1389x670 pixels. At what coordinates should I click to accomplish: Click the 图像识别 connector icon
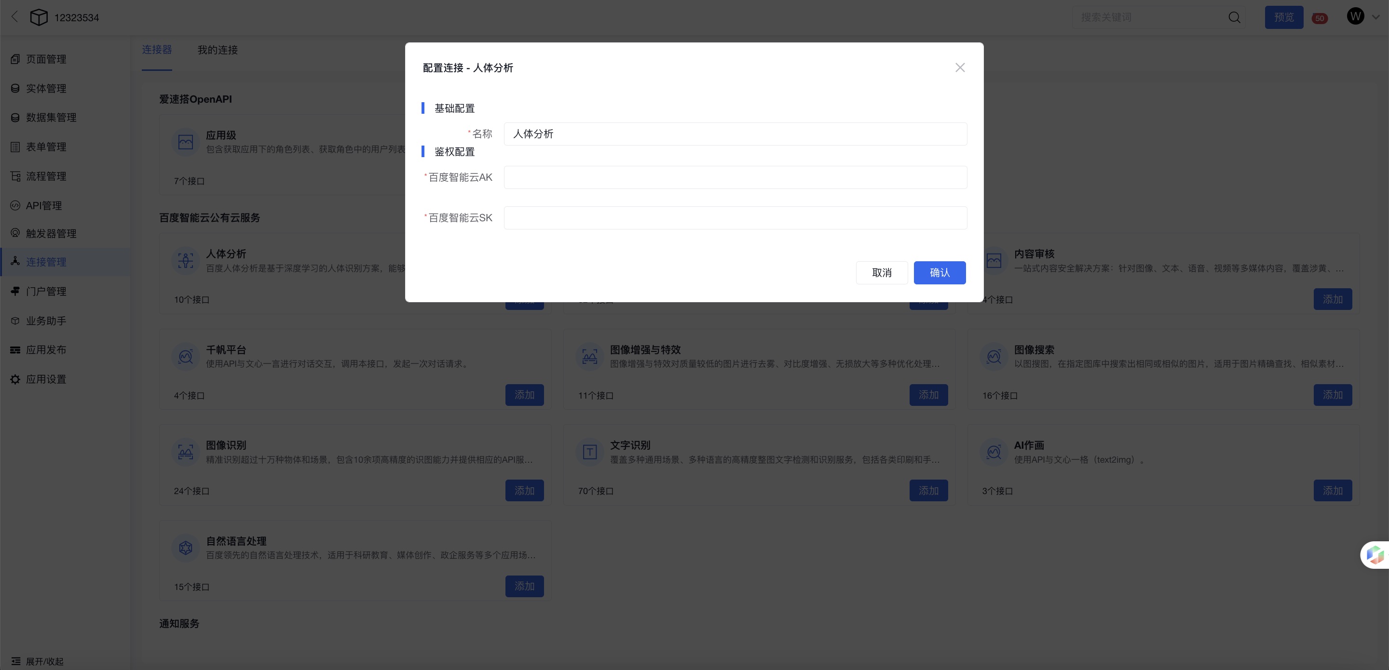point(186,452)
